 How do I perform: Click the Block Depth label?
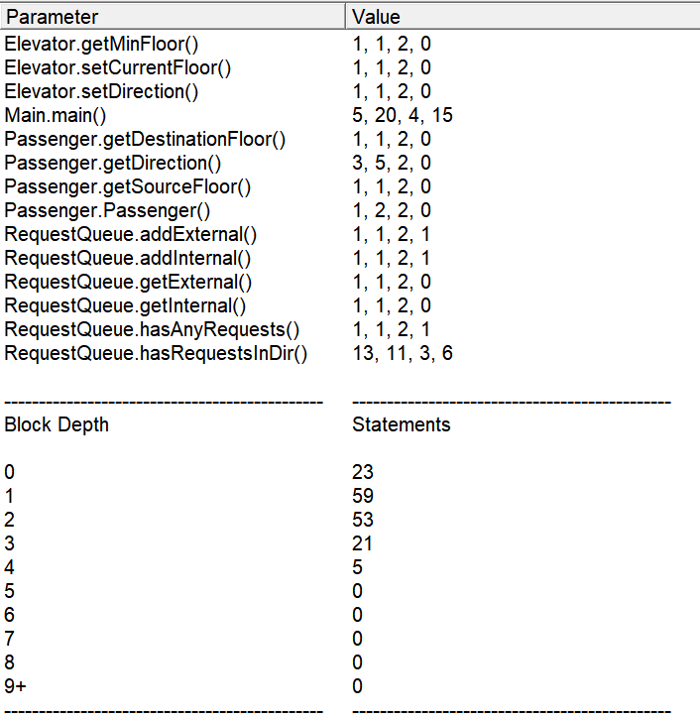tap(57, 424)
